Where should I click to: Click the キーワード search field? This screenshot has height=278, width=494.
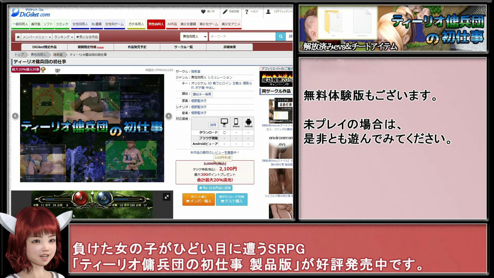pyautogui.click(x=242, y=36)
